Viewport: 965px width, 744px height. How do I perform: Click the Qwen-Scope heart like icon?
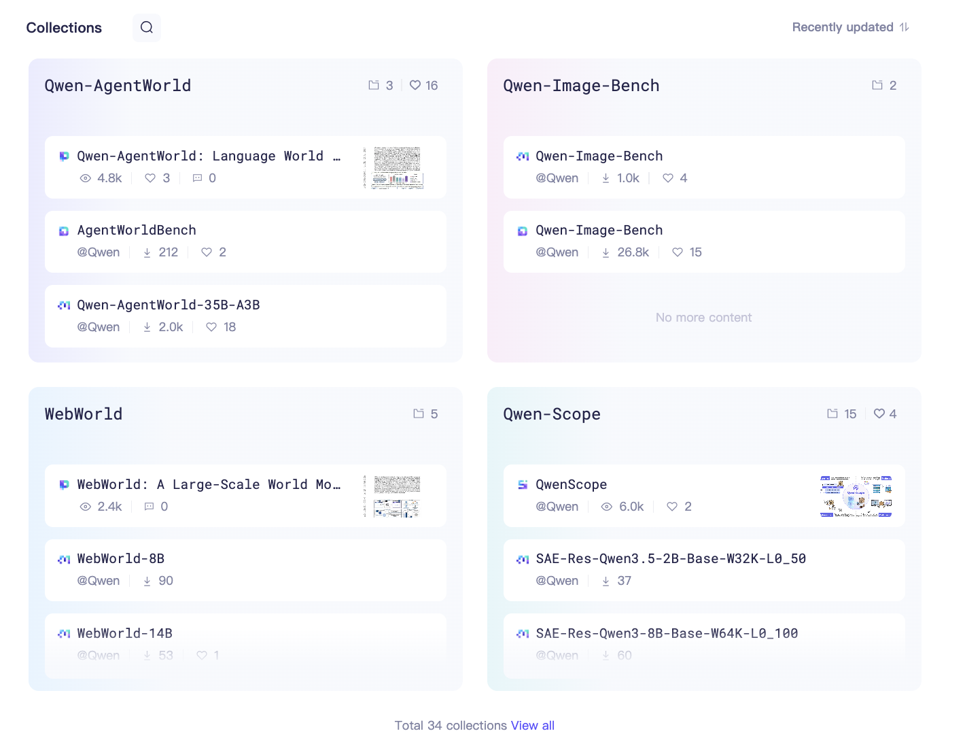pos(879,413)
